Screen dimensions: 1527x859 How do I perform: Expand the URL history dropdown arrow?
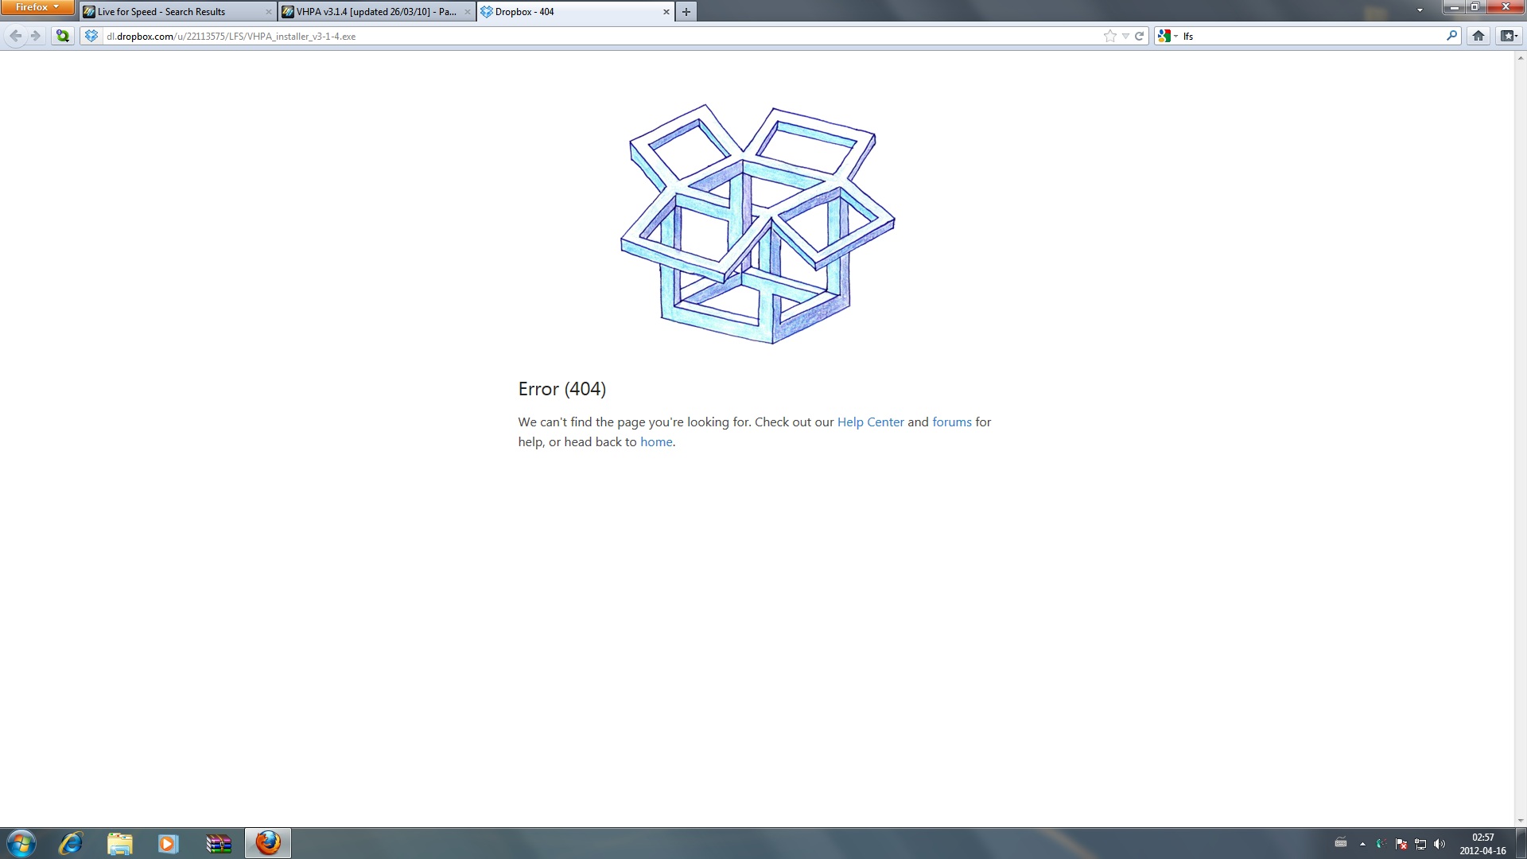pos(1125,36)
